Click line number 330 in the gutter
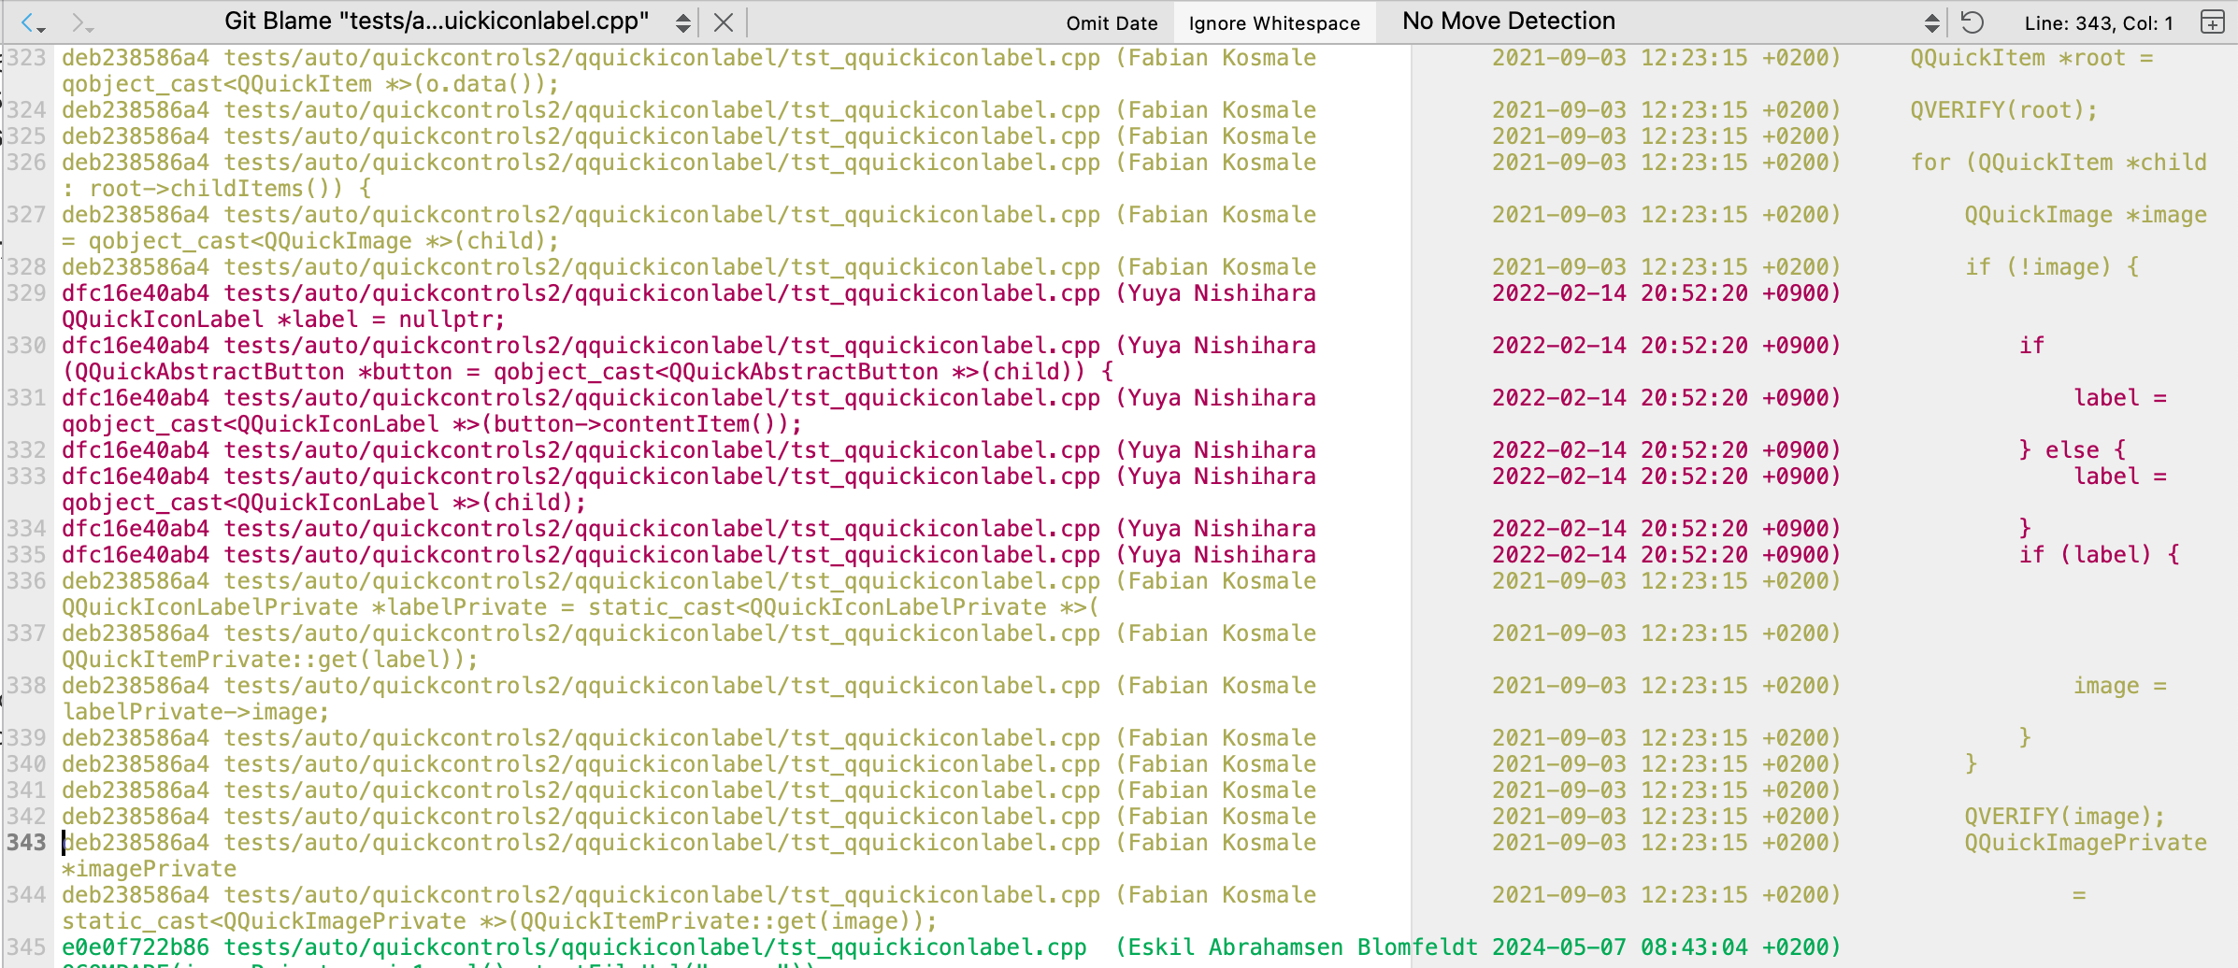2238x968 pixels. click(x=26, y=346)
